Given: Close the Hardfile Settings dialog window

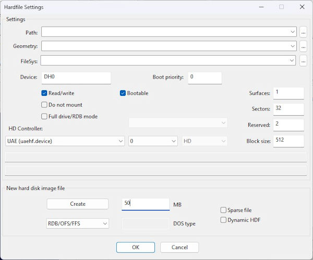Looking at the screenshot, I should (x=302, y=7).
